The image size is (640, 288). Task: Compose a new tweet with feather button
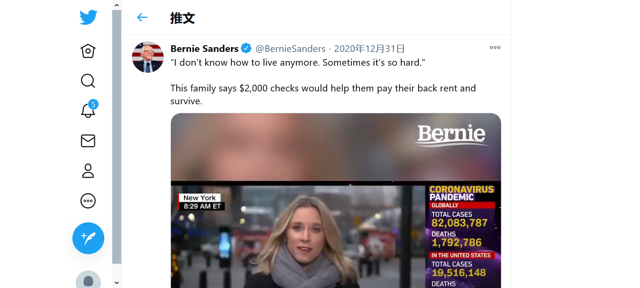tap(88, 238)
